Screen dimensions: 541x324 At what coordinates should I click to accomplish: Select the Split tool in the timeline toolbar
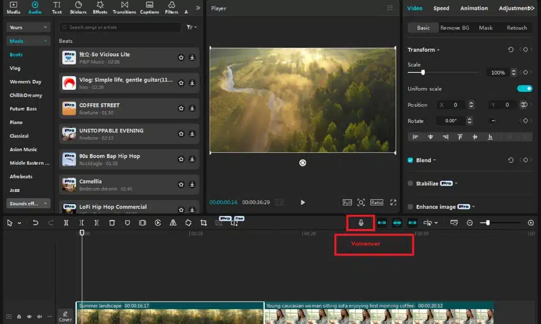(66, 222)
